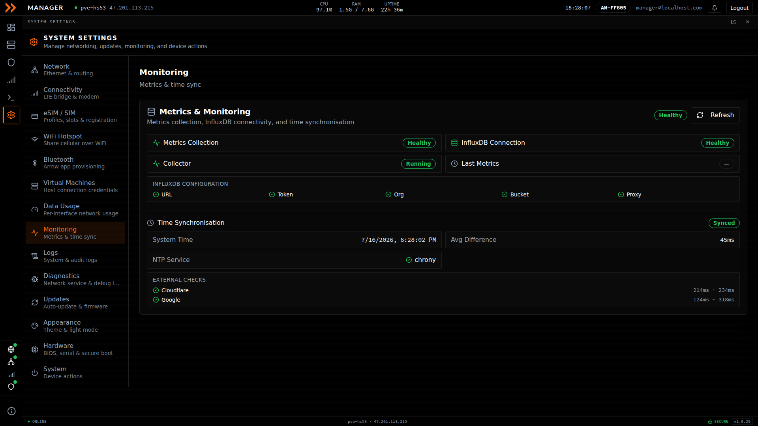
Task: Click the Refresh button
Action: (715, 115)
